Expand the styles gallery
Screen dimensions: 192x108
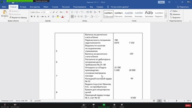(x=166, y=17)
